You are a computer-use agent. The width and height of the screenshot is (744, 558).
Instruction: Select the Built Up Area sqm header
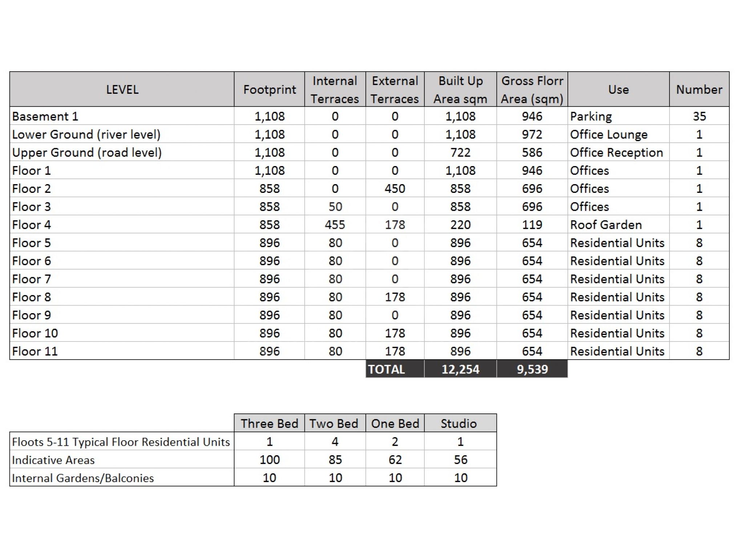click(460, 89)
